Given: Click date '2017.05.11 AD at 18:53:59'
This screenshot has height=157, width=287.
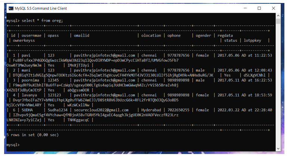Looking at the screenshot, I should 245,95.
